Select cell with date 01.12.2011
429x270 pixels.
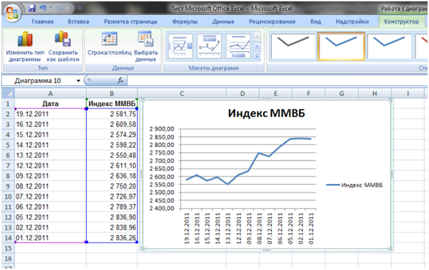click(x=51, y=238)
